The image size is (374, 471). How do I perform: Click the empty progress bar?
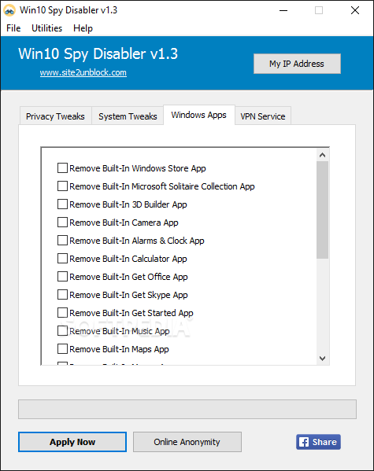pyautogui.click(x=187, y=409)
